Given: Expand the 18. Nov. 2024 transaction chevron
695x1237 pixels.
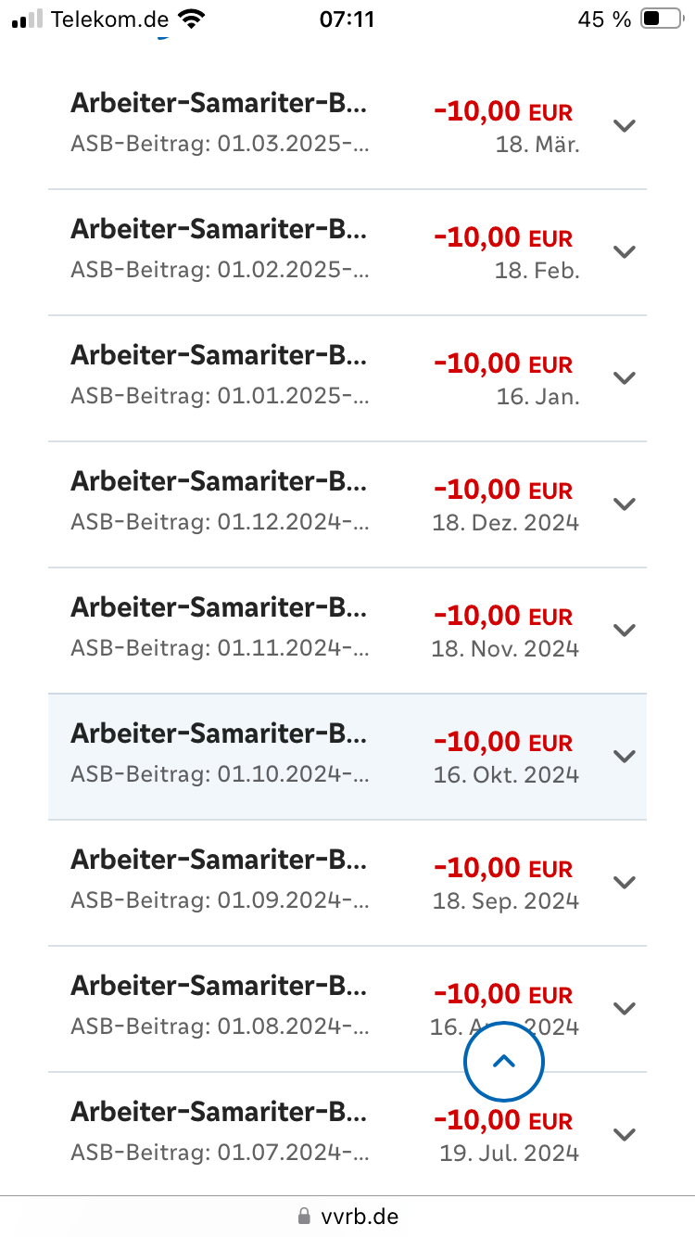Looking at the screenshot, I should [625, 631].
